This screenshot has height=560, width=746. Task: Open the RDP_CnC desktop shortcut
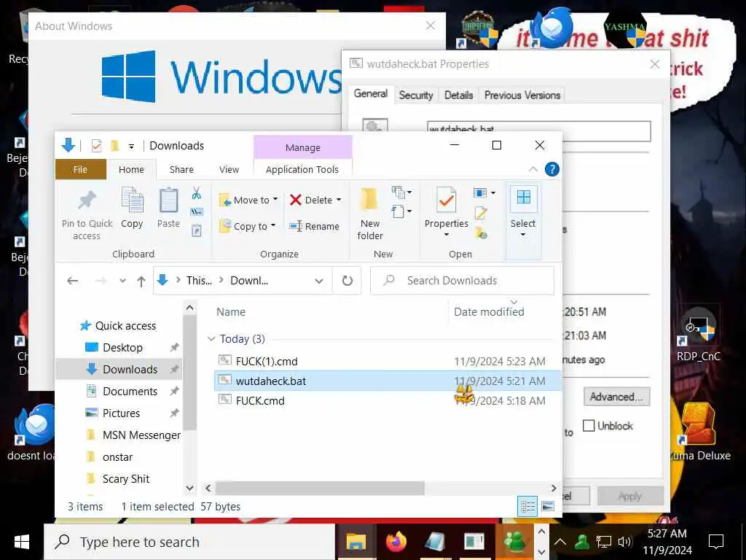[699, 334]
